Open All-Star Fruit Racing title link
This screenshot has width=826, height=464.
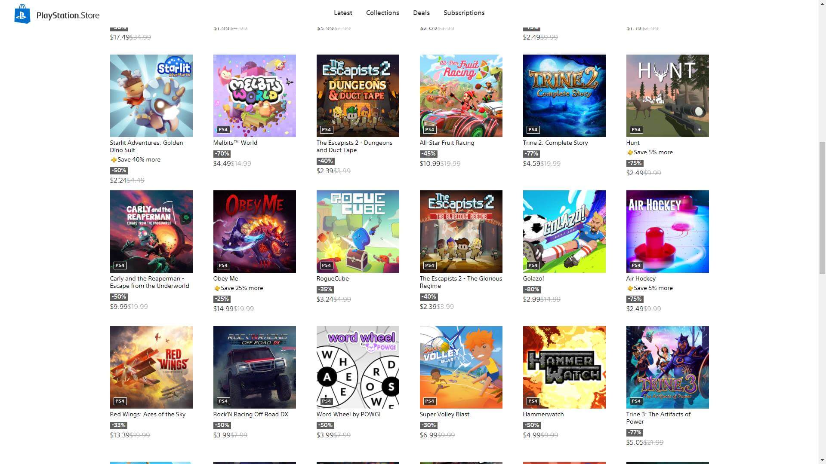447,143
